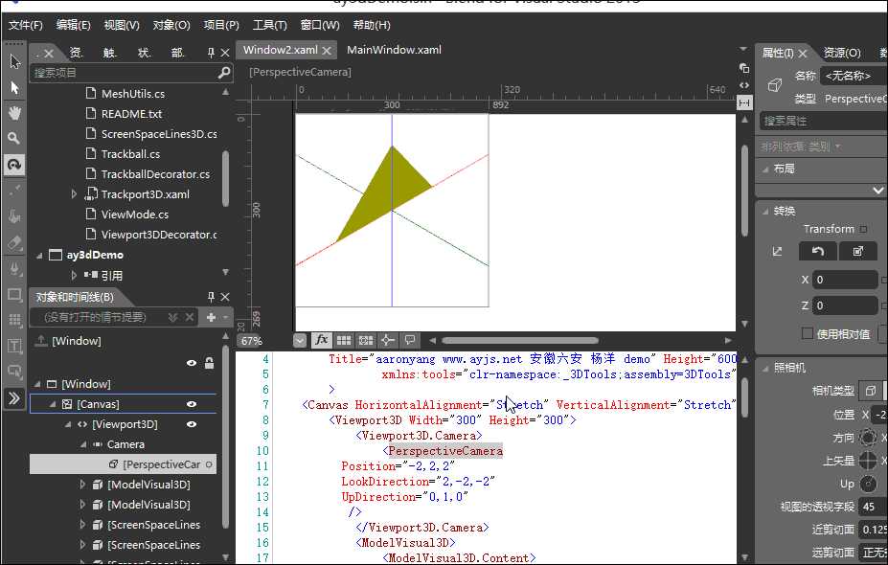Select the Gradient eraser-like tool
Viewport: 888px width, 565px height.
14,242
